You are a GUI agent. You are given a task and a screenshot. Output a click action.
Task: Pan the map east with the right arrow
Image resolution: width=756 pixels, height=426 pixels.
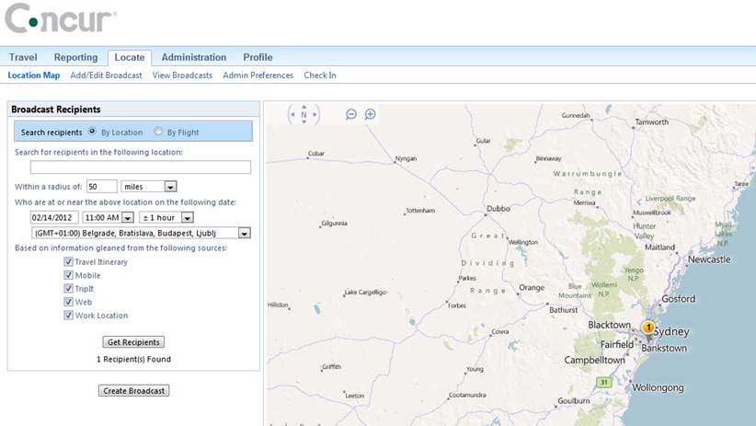point(315,115)
